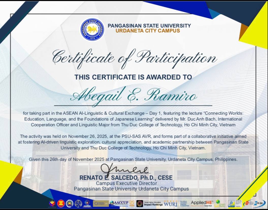
Task: Click the title 'Campus Executive Director'
Action: 127,183
